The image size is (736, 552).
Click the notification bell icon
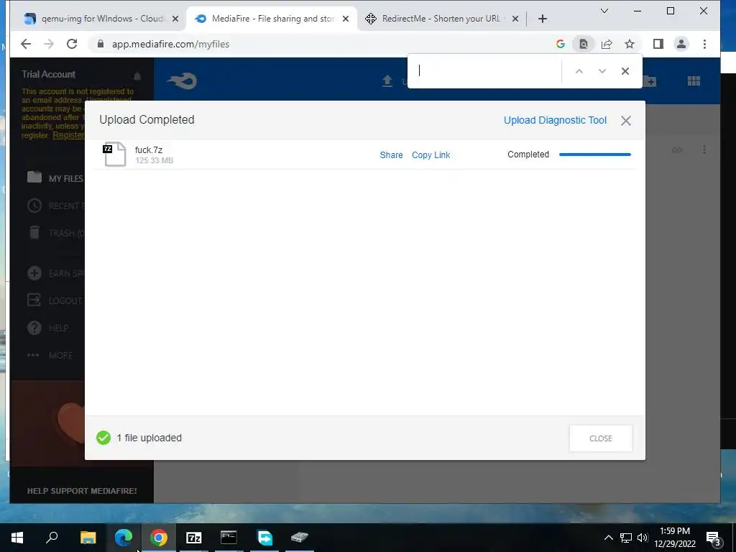[137, 75]
